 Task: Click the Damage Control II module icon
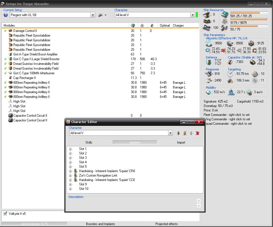pos(10,31)
